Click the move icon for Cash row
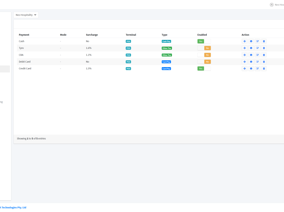This screenshot has width=284, height=212. (x=245, y=41)
